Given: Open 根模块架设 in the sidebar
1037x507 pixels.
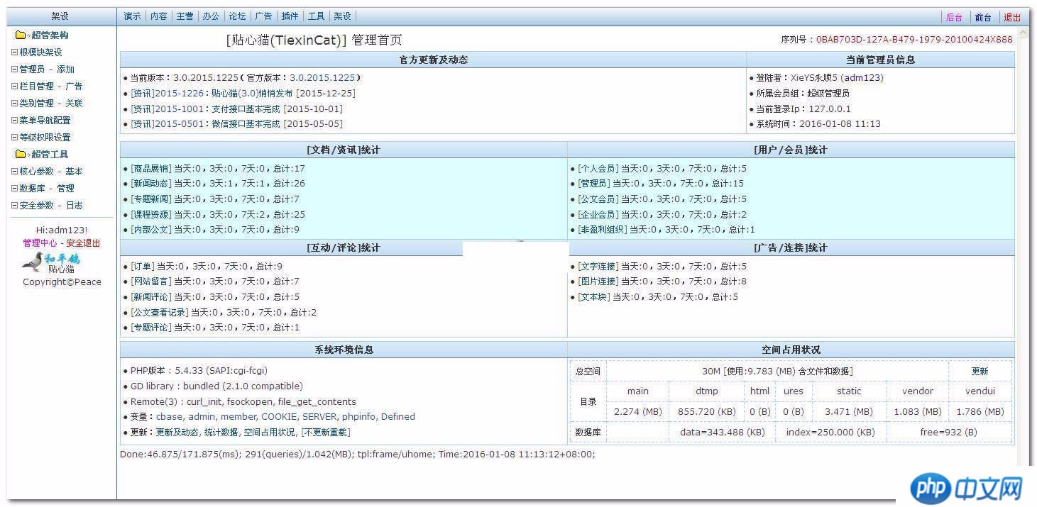Looking at the screenshot, I should point(40,52).
